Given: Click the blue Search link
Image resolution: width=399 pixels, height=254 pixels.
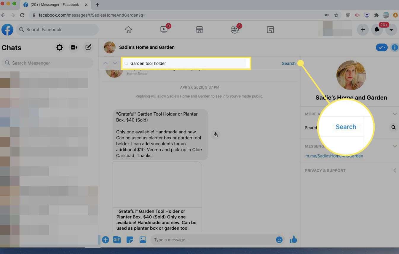Looking at the screenshot, I should [288, 63].
